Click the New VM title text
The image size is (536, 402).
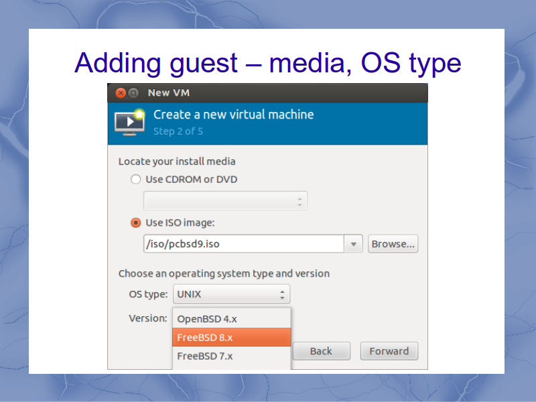pos(169,92)
